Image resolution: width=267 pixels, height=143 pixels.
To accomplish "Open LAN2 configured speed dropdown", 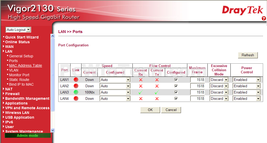I will (115, 86).
